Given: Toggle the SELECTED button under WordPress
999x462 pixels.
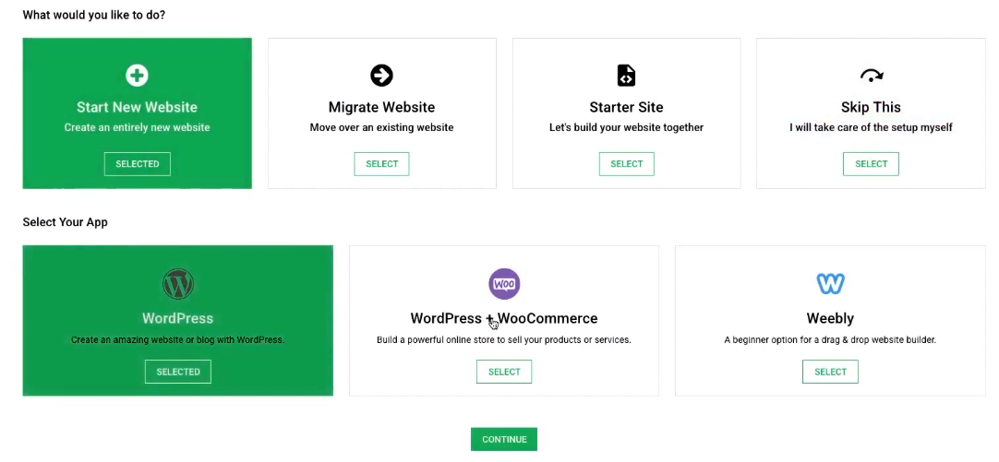Looking at the screenshot, I should click(178, 372).
